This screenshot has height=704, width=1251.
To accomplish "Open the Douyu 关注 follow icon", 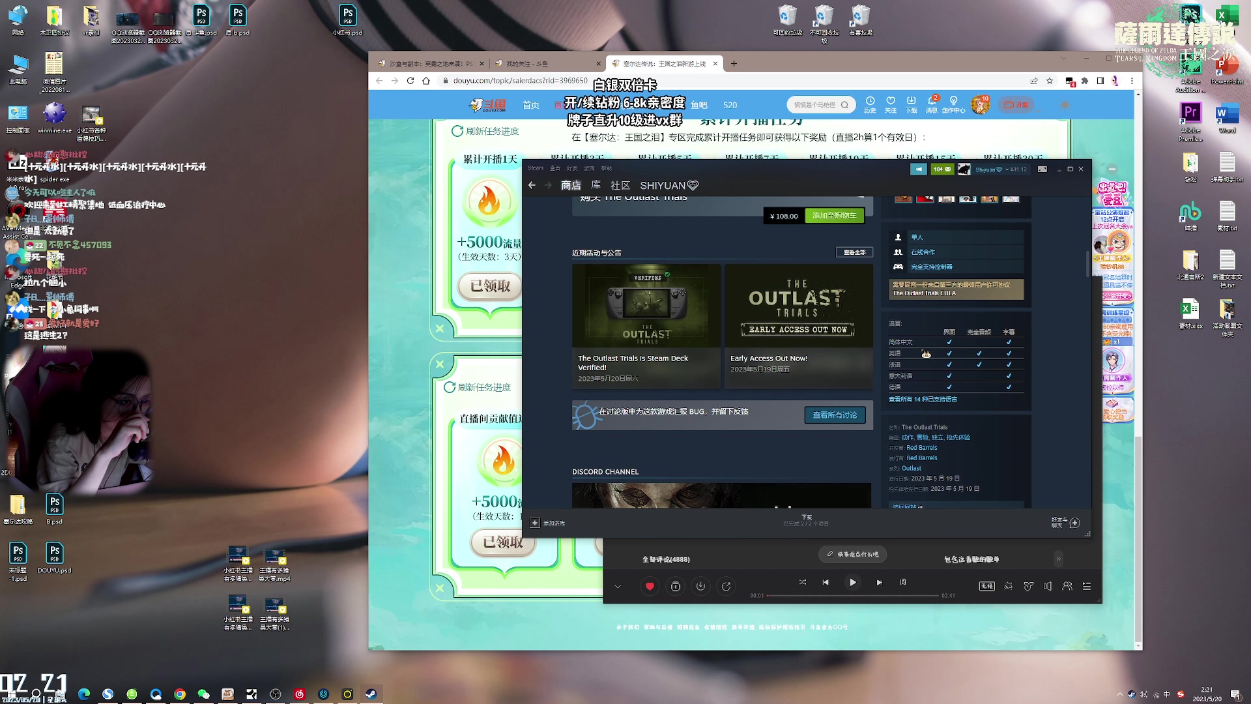I will tap(891, 104).
